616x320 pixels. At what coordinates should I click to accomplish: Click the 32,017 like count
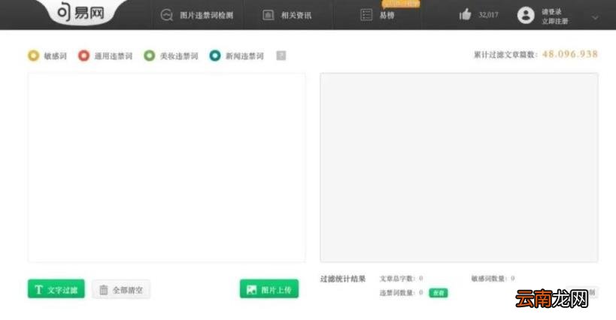[x=488, y=15]
